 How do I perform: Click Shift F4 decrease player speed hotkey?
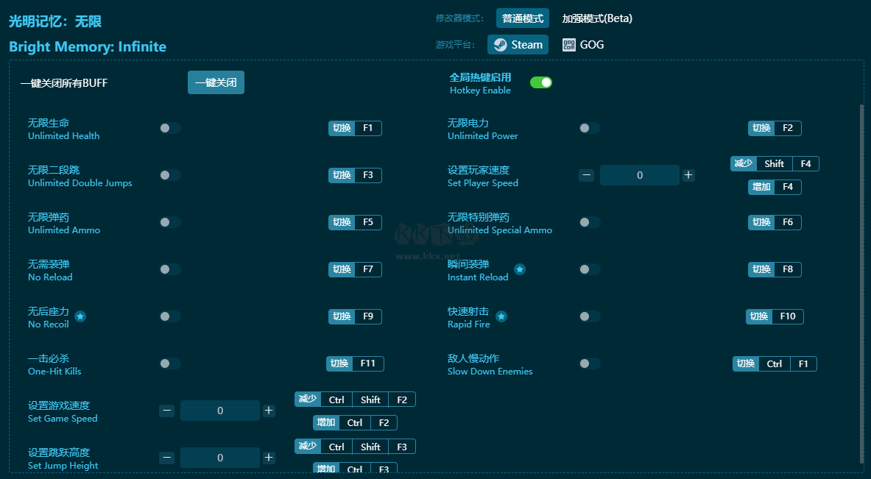coord(775,164)
